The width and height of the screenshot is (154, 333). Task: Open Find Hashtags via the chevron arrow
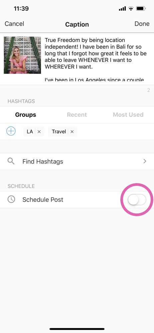point(145,162)
